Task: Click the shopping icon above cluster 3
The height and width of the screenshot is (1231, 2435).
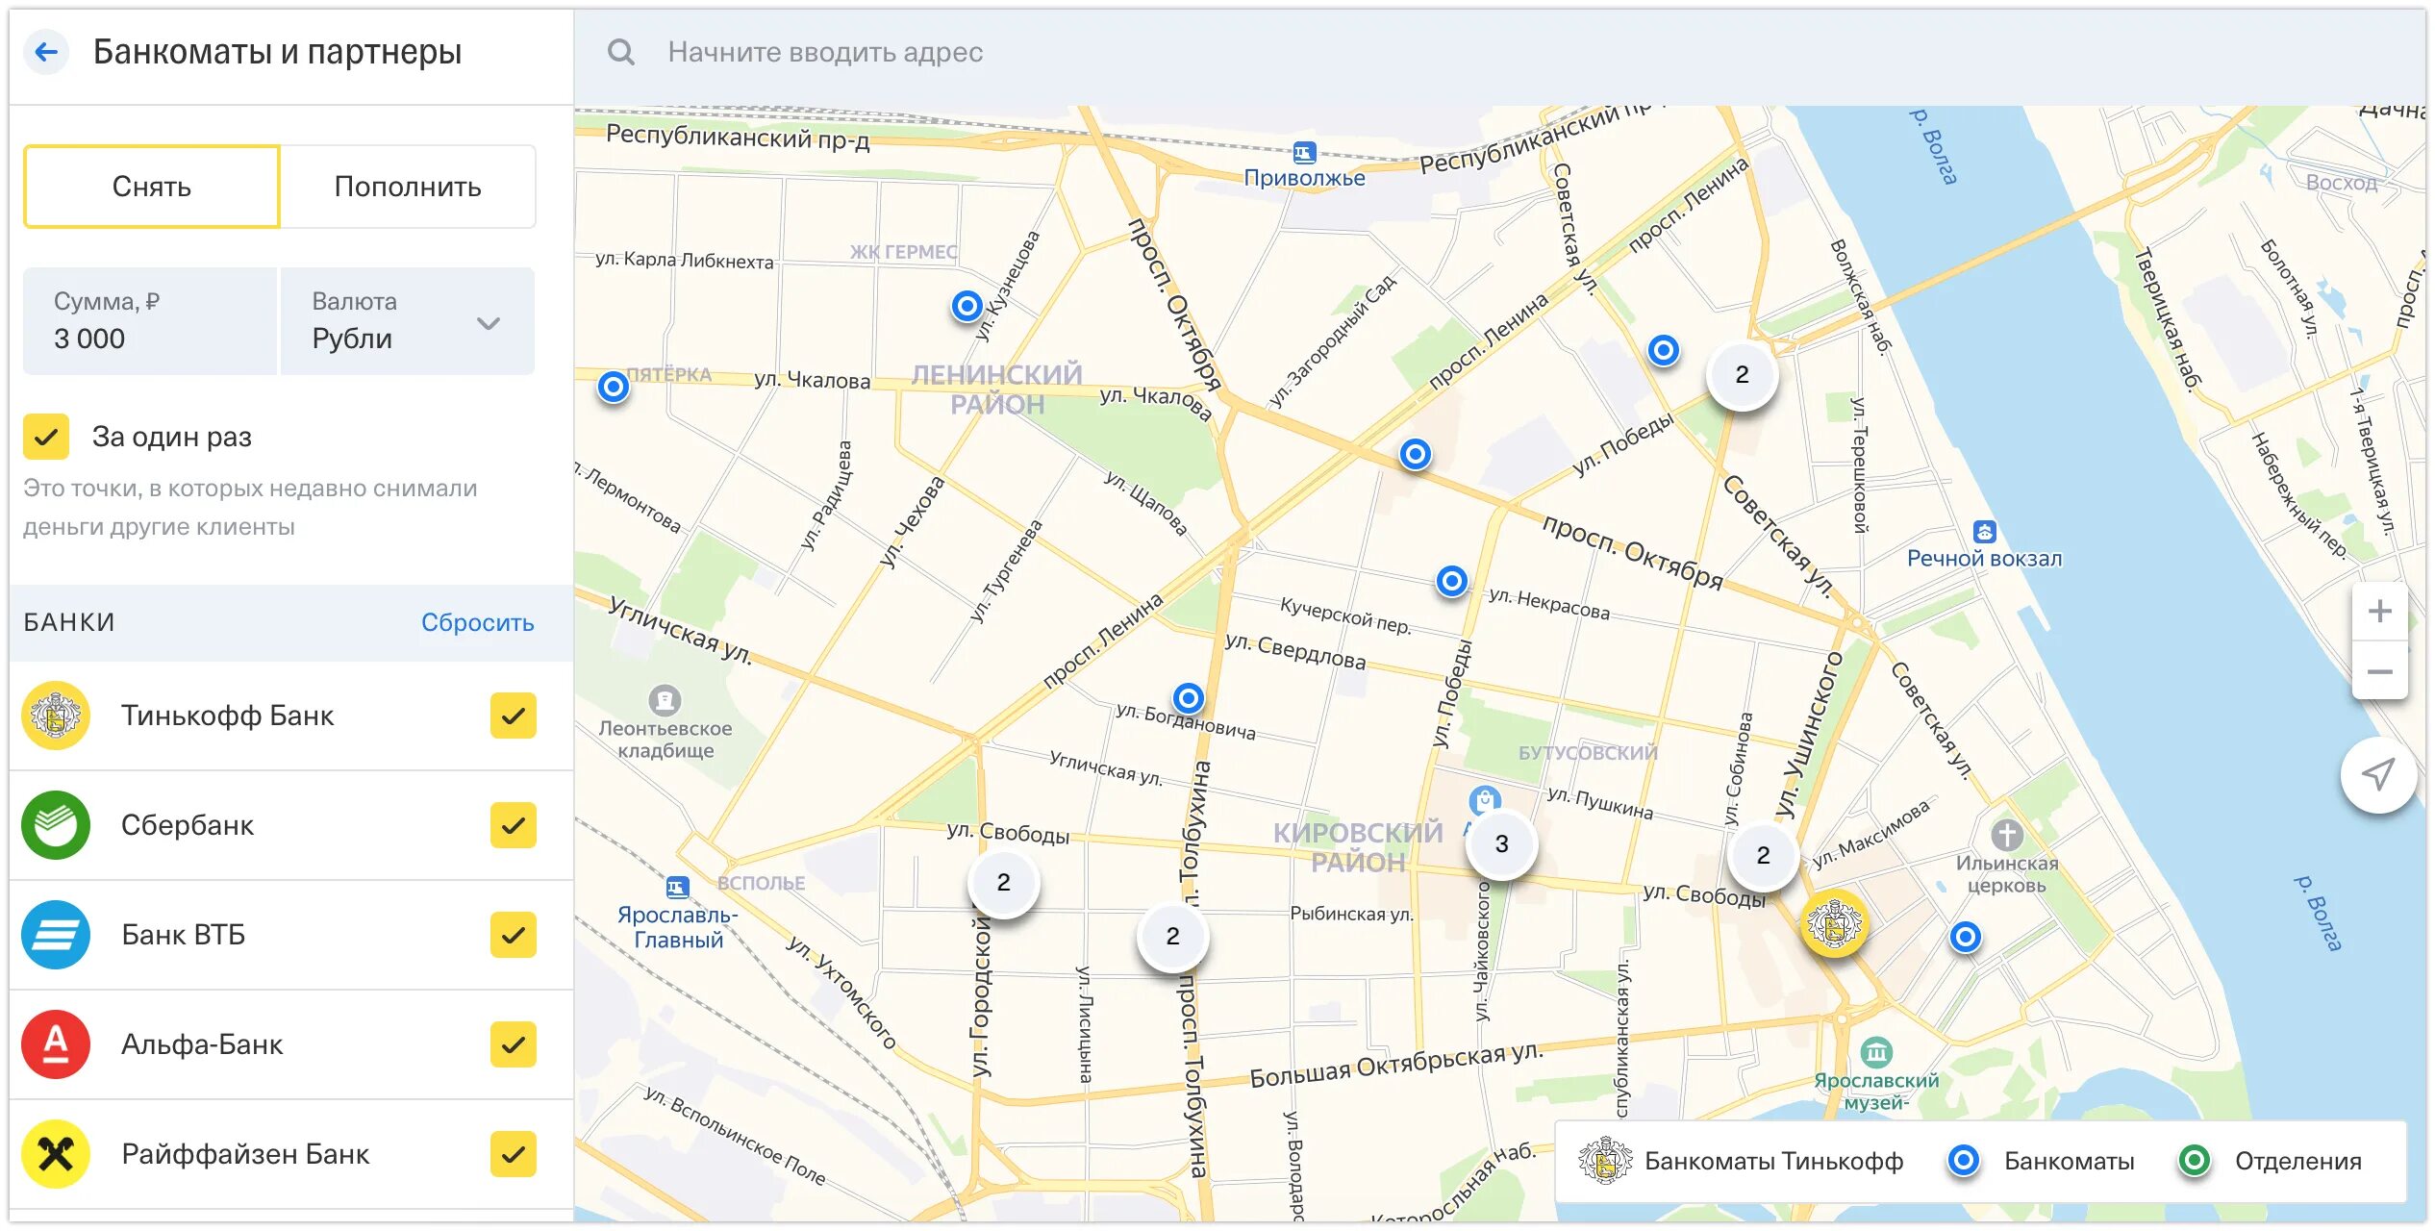Action: click(1485, 799)
